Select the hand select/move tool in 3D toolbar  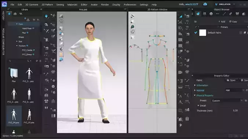click(46, 25)
